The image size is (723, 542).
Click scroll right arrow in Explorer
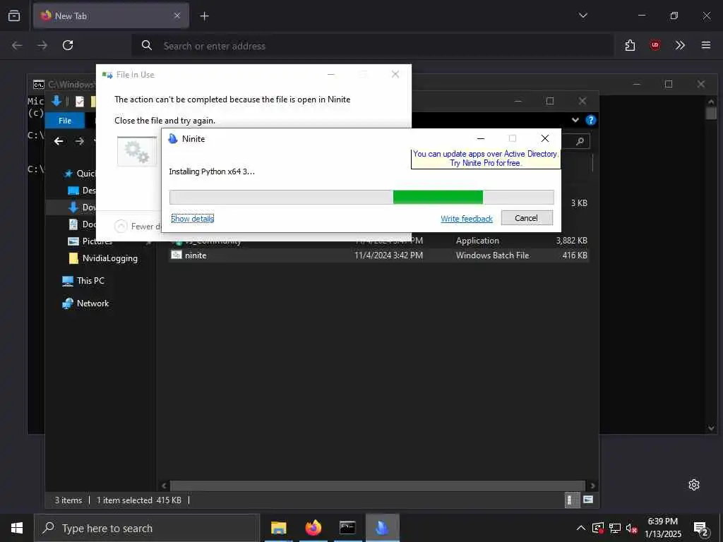(x=592, y=486)
